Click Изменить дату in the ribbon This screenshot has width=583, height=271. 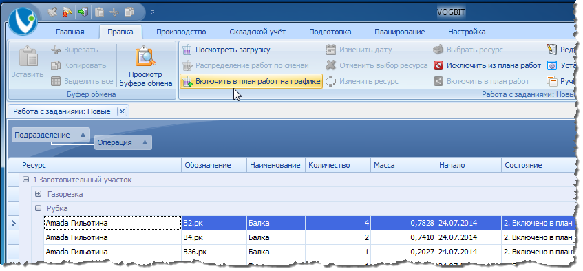click(x=359, y=50)
